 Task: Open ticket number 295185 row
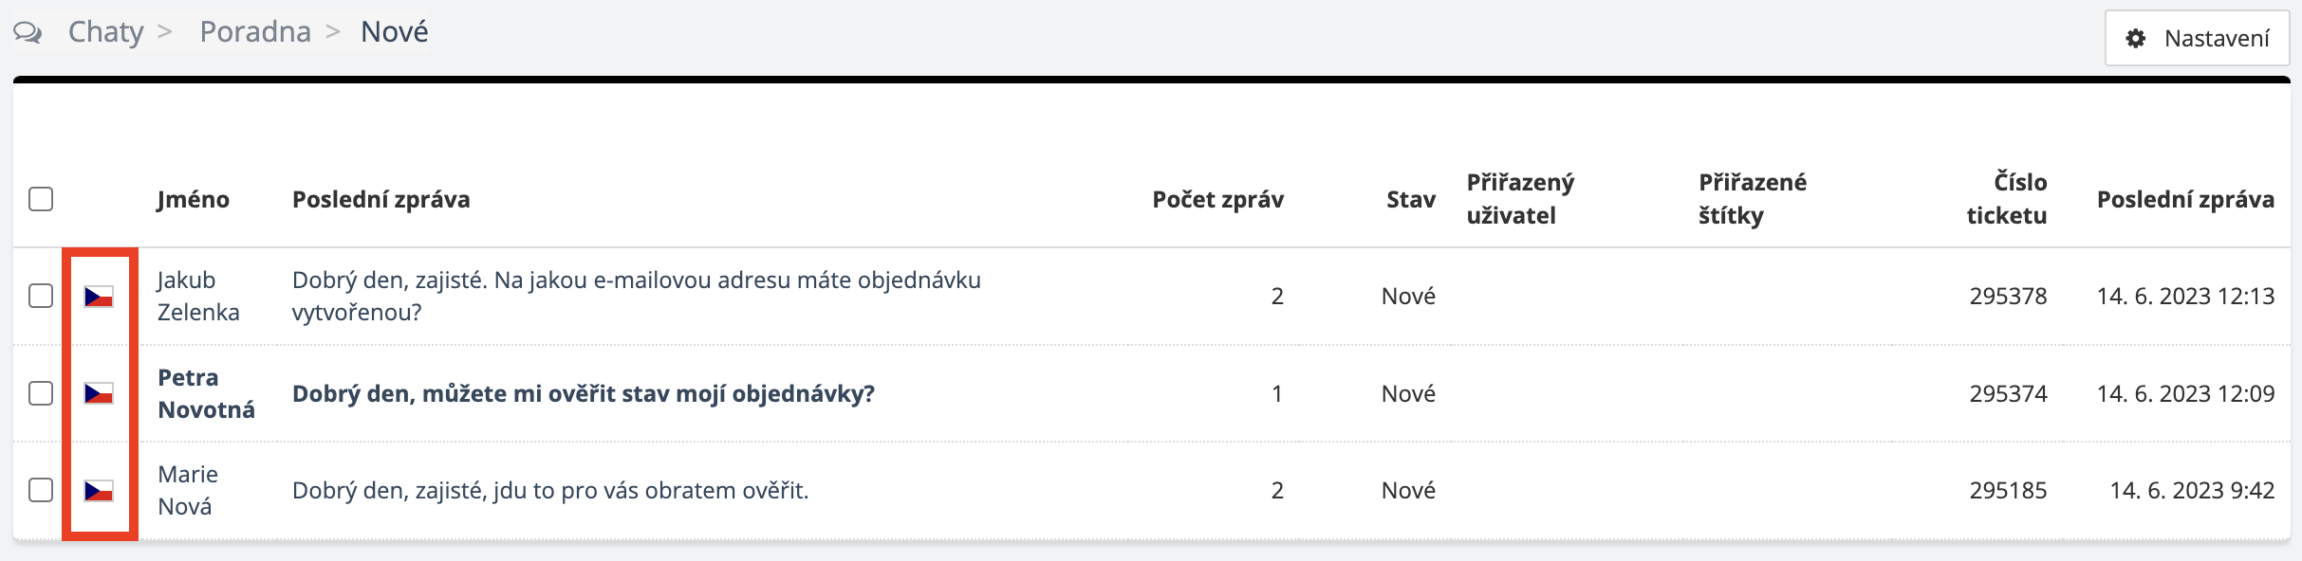pos(2008,491)
